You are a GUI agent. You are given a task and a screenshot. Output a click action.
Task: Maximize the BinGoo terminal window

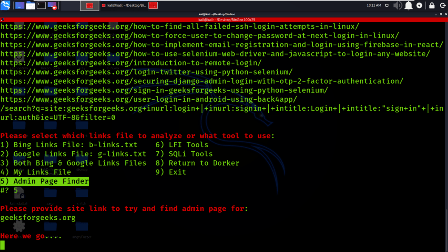(441, 14)
